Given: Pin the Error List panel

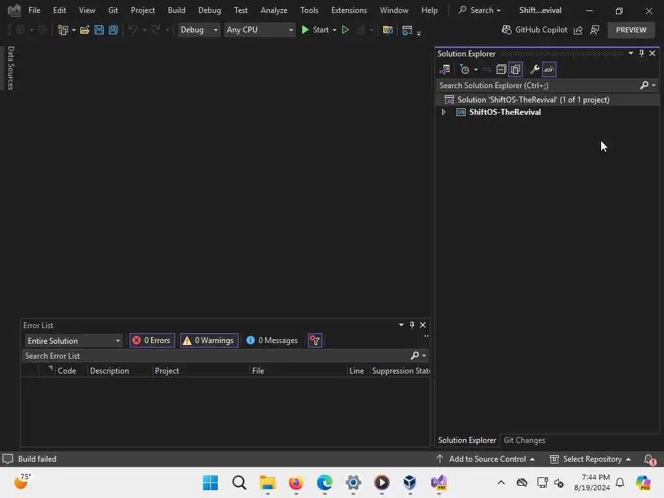Looking at the screenshot, I should (x=412, y=326).
